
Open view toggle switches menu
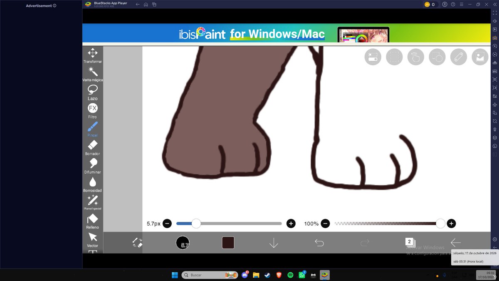pos(373,57)
